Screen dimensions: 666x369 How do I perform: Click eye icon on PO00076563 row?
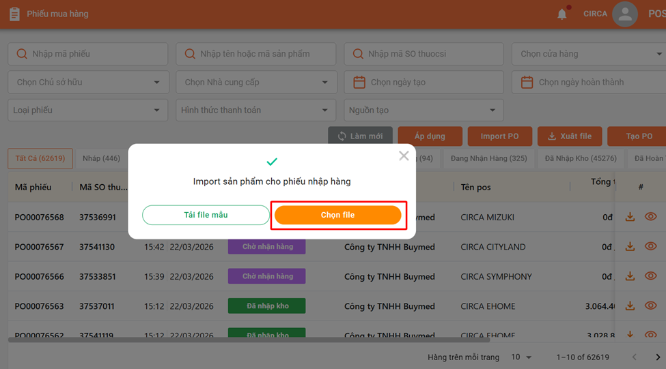point(650,306)
